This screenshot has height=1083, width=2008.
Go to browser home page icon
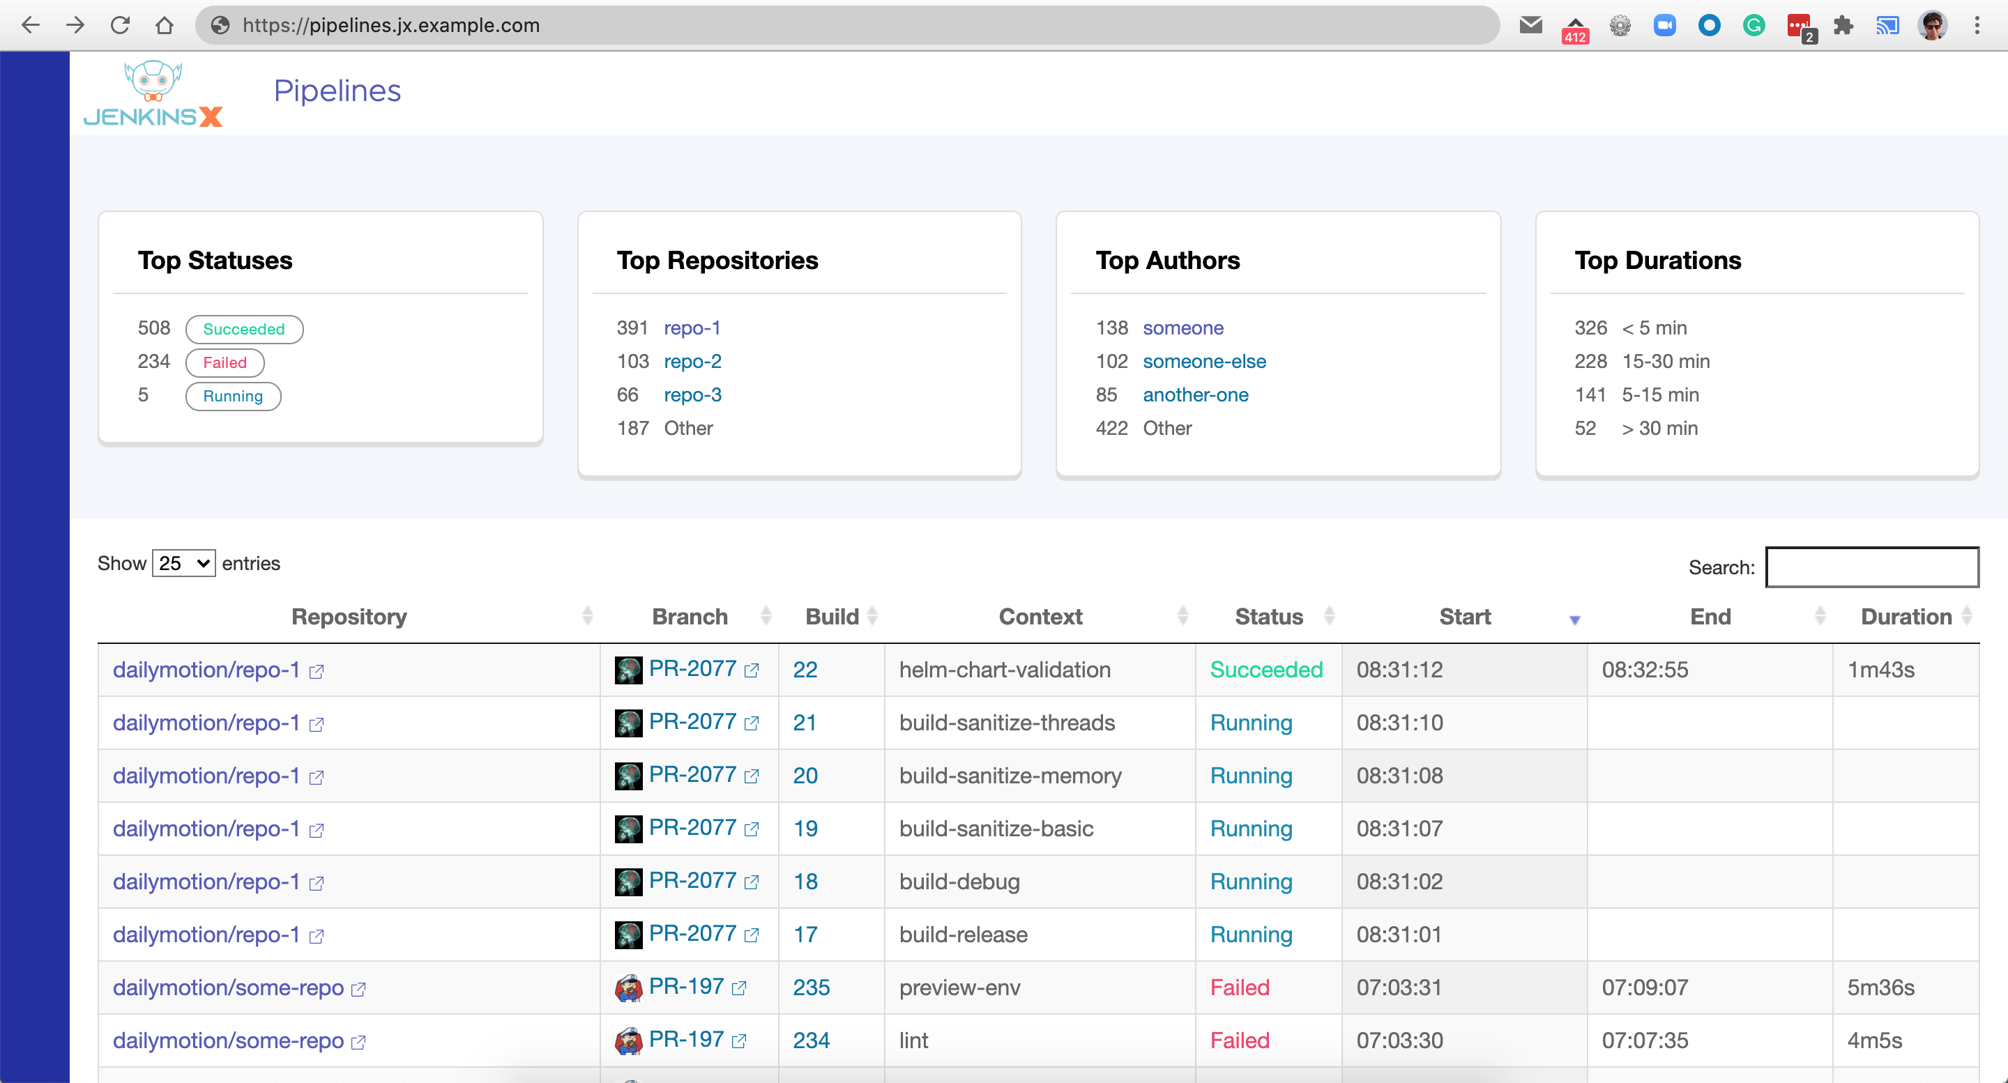point(165,25)
